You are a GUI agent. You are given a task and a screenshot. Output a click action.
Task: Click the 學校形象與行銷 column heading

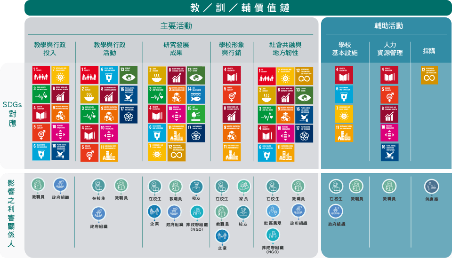pyautogui.click(x=232, y=48)
